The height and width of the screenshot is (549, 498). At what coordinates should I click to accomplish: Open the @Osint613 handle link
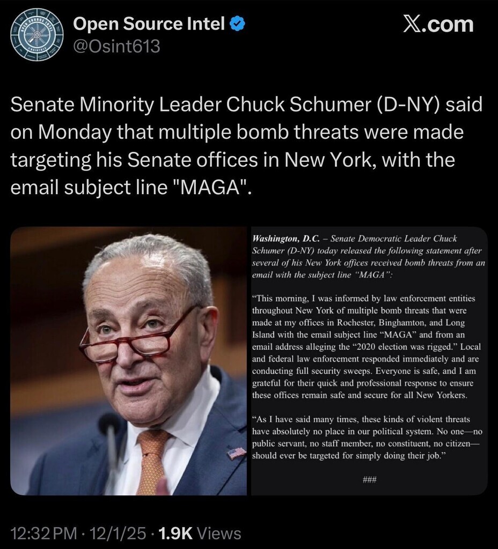click(116, 46)
